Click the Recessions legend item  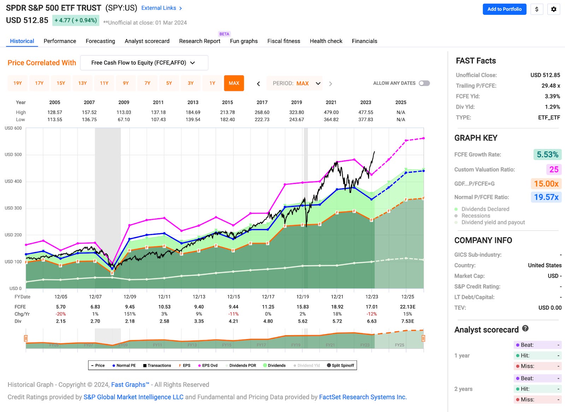(472, 216)
